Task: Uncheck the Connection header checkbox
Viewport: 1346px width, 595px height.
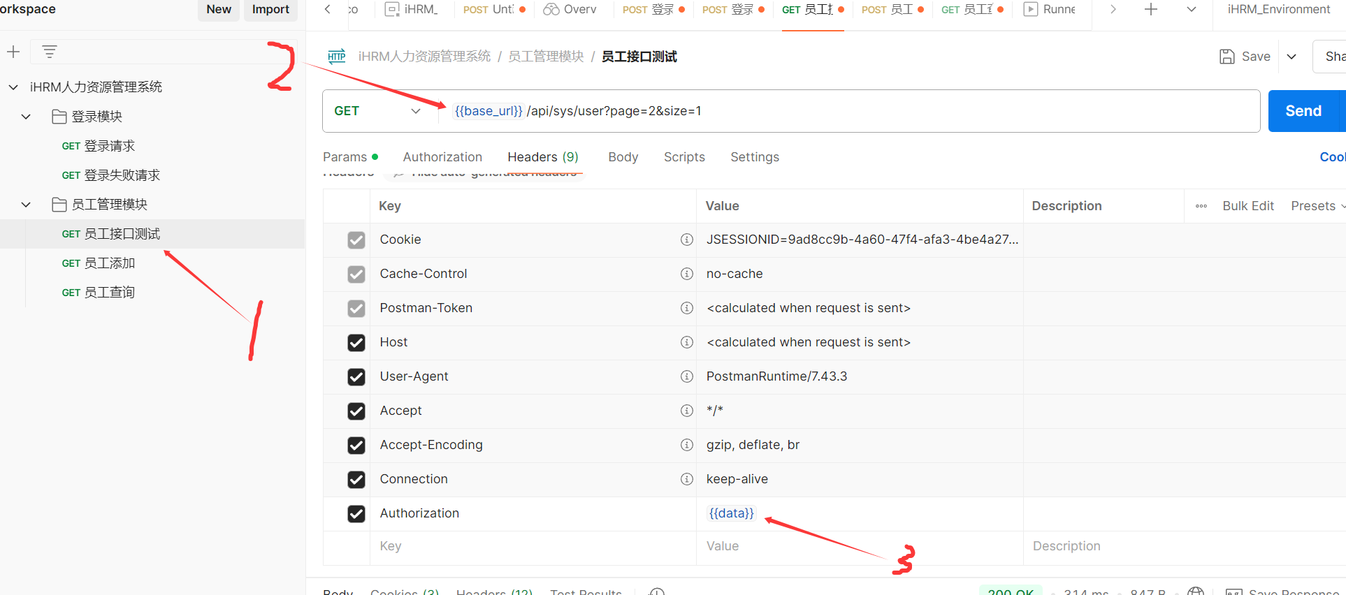Action: pos(356,480)
